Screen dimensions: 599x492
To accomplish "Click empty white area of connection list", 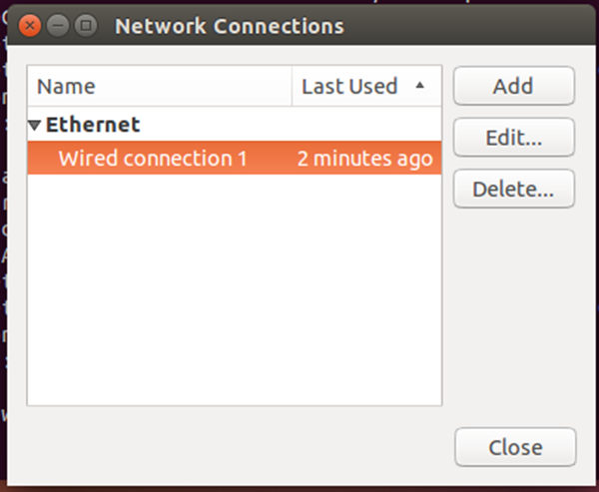I will [235, 289].
